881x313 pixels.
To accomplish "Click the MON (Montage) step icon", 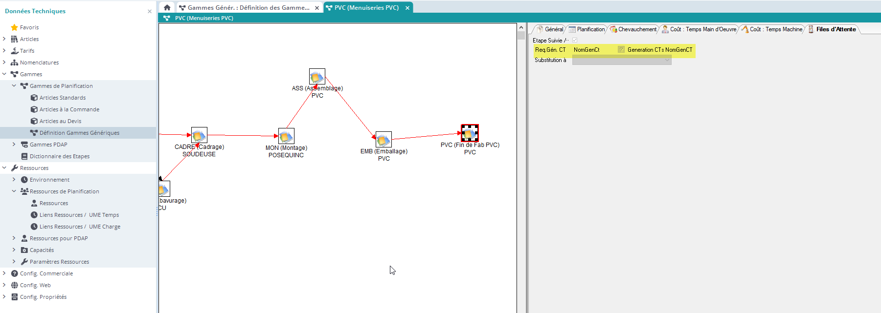I will click(286, 136).
